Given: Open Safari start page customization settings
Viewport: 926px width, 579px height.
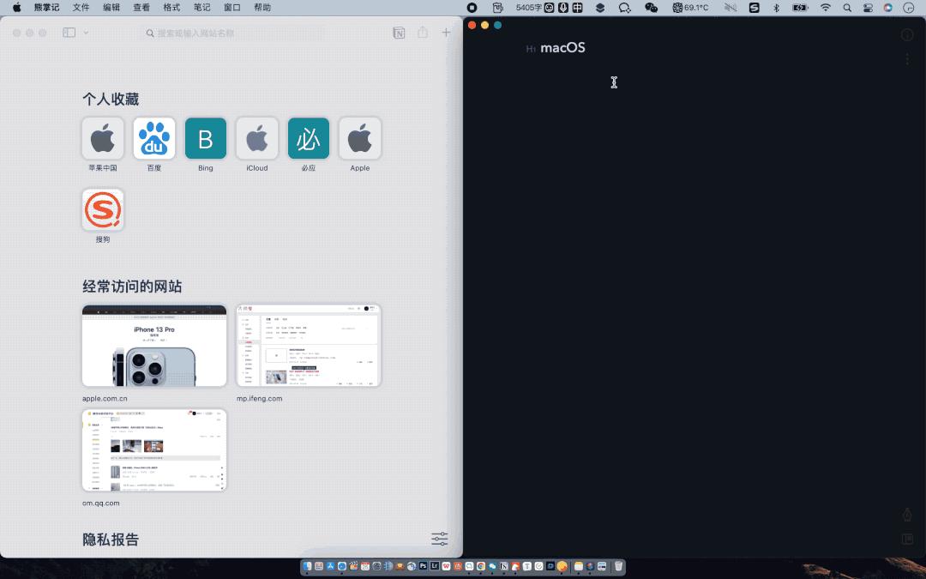Looking at the screenshot, I should point(439,538).
